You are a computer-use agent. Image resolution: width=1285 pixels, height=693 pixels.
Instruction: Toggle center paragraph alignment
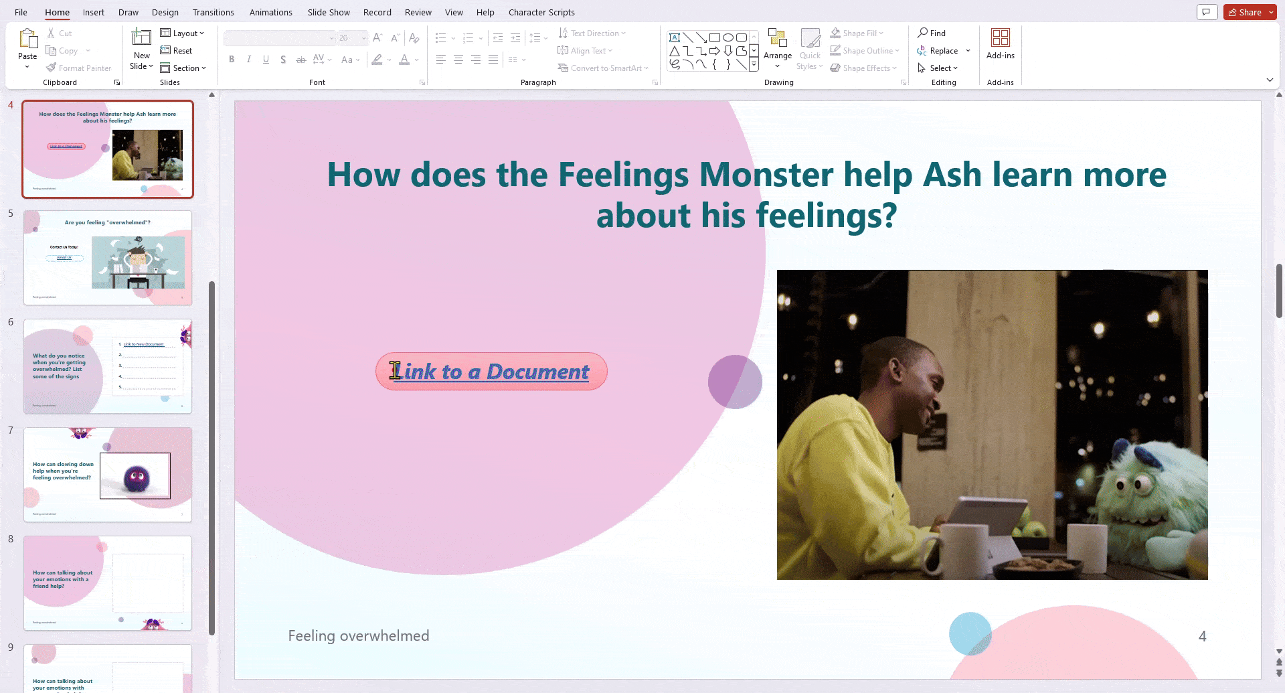[458, 60]
